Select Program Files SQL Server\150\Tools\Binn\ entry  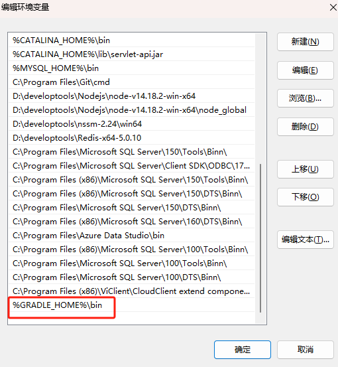coord(132,152)
